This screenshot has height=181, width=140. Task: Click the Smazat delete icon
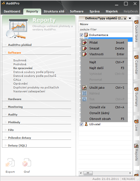(x=84, y=48)
